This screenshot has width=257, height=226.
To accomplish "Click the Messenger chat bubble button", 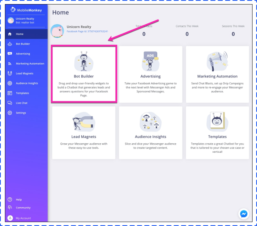I will tap(244, 214).
